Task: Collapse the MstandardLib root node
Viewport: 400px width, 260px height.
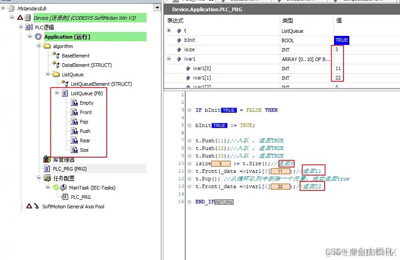Action: pos(3,8)
